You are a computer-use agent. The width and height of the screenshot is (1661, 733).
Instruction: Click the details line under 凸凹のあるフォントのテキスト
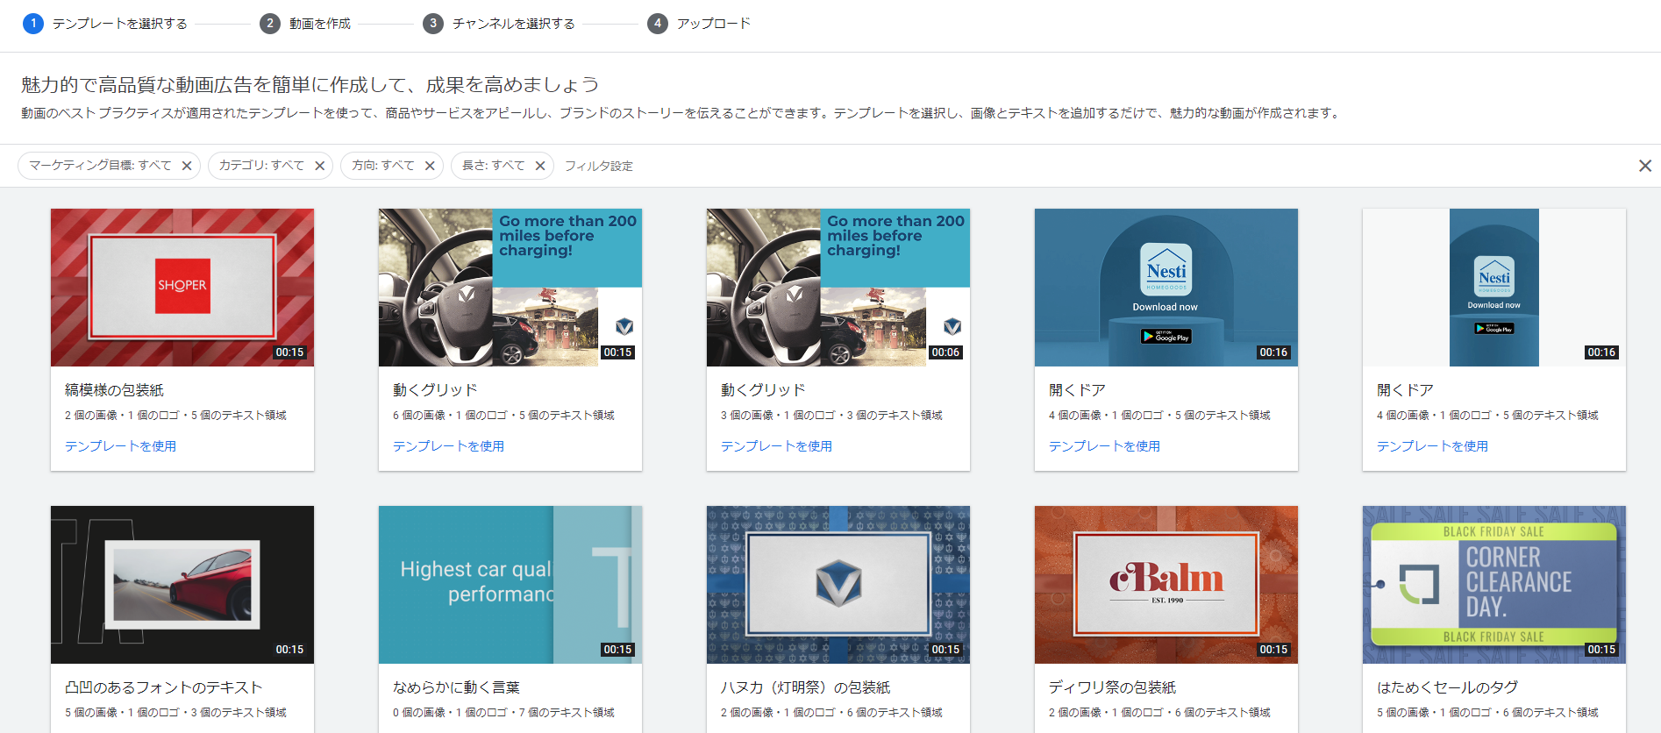coord(175,713)
